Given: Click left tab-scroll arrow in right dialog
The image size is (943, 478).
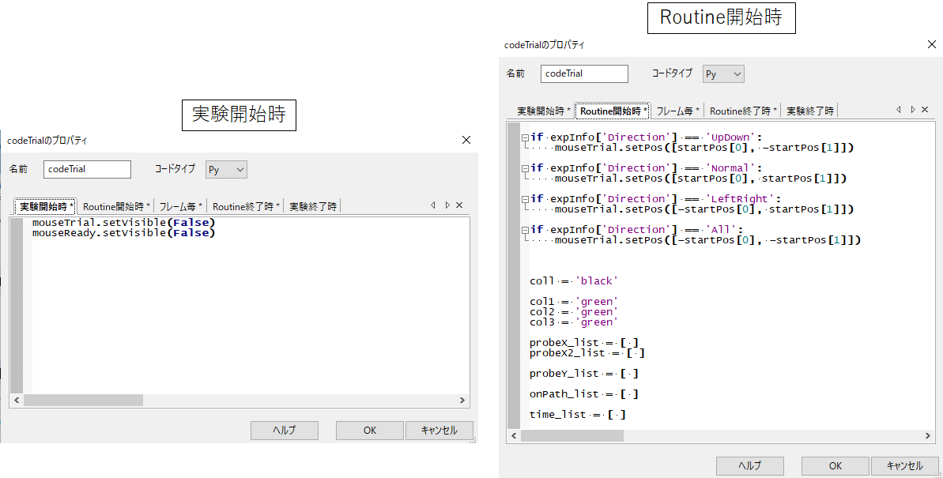Looking at the screenshot, I should [900, 110].
